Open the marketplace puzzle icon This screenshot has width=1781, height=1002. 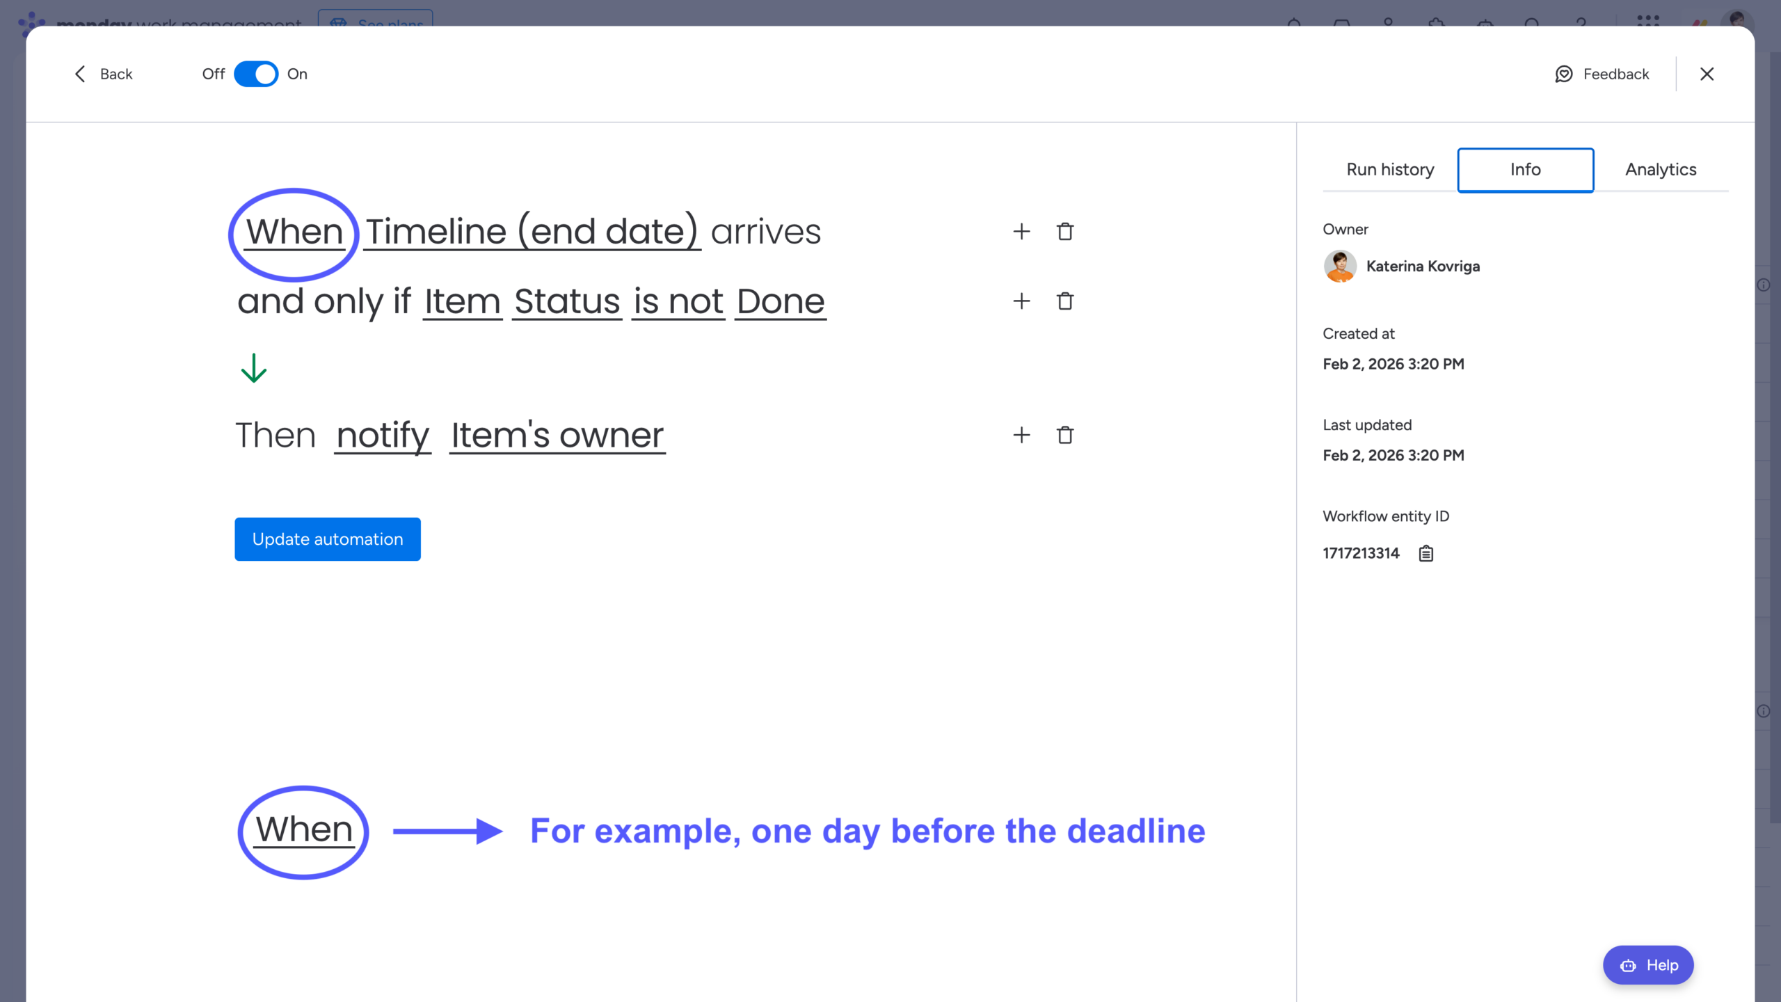click(x=1437, y=22)
